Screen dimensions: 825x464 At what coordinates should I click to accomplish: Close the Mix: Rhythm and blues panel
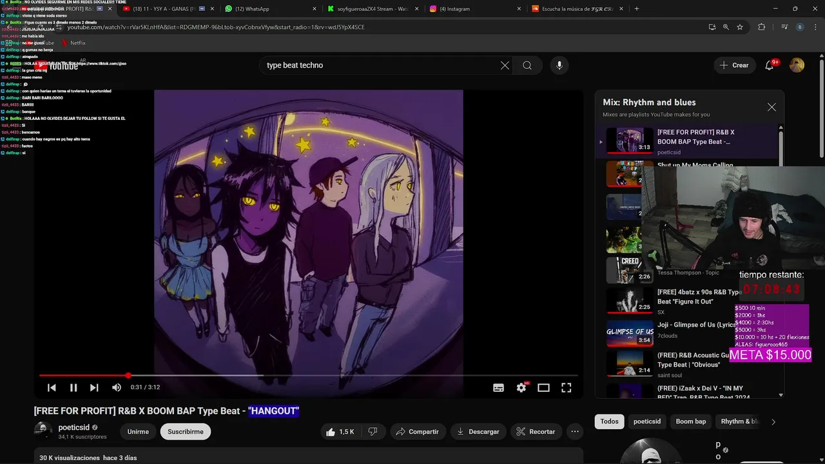(x=772, y=107)
